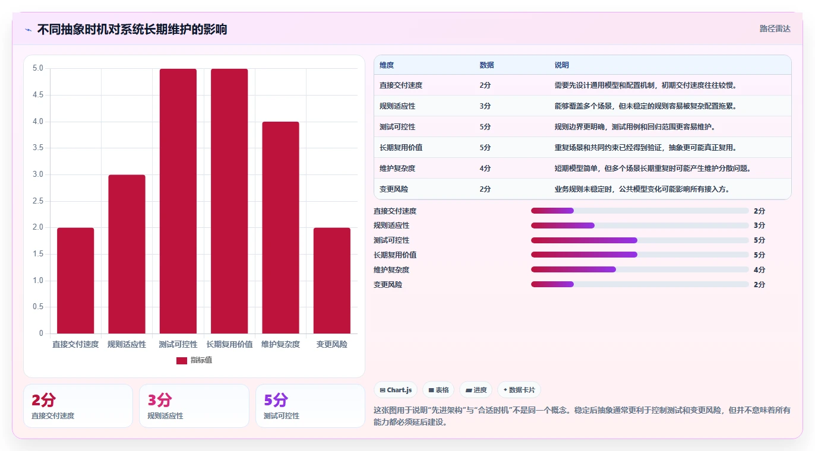Click the 3分 value in table
Viewport: 815px width, 451px height.
[x=485, y=106]
